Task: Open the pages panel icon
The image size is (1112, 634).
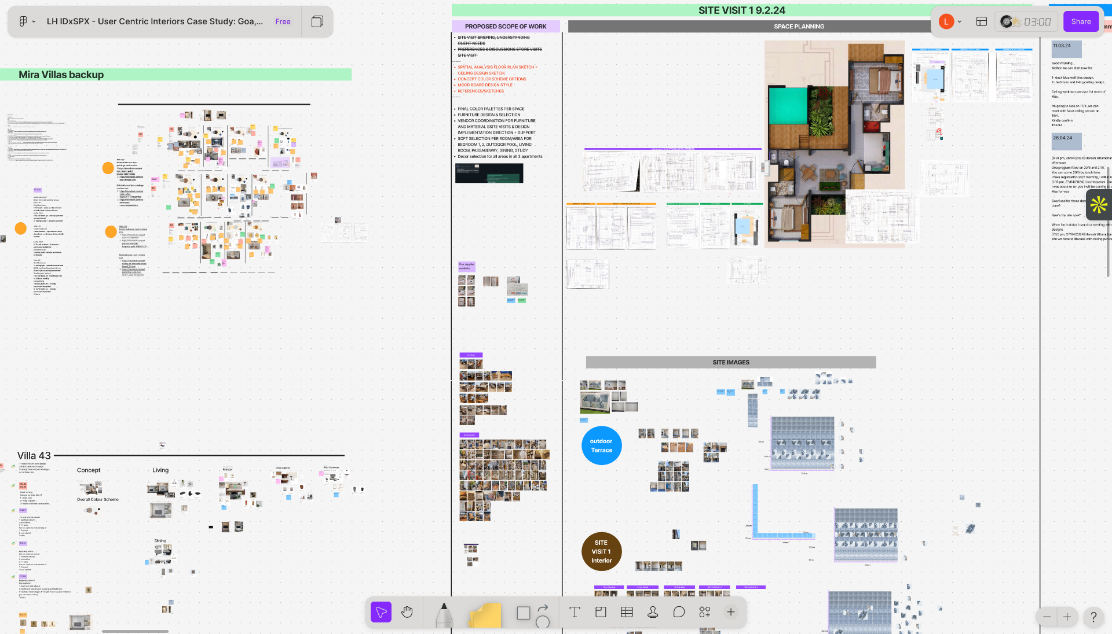Action: click(x=317, y=21)
